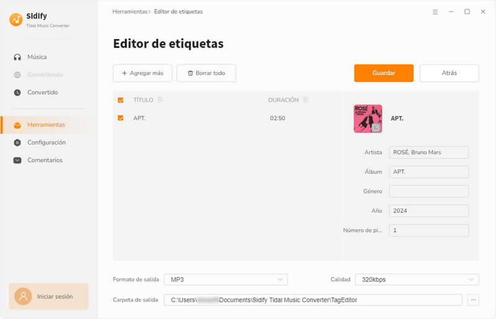The width and height of the screenshot is (496, 319).
Task: Click the plus icon in Agregar más
Action: [125, 73]
